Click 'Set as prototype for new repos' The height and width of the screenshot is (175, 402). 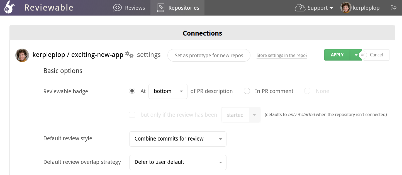[209, 55]
